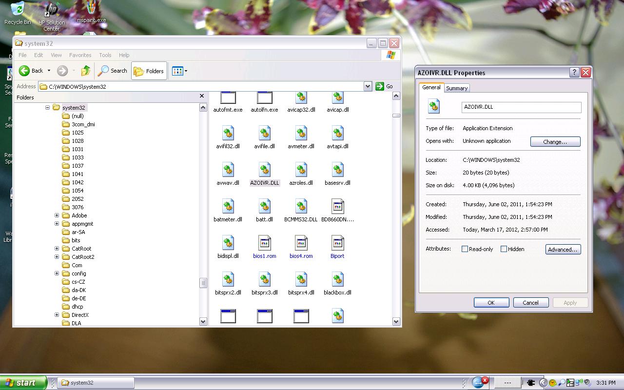
Task: Click the file list vertical scrollbar thumb
Action: pos(396,116)
